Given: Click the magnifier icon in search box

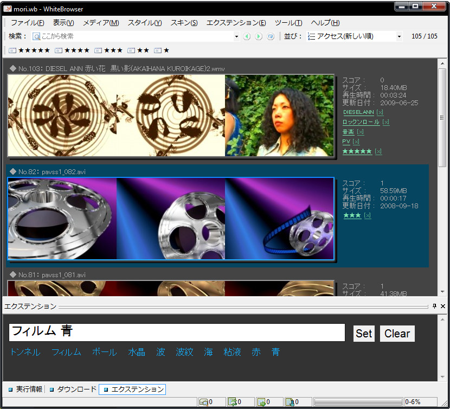Looking at the screenshot, I should [36, 36].
